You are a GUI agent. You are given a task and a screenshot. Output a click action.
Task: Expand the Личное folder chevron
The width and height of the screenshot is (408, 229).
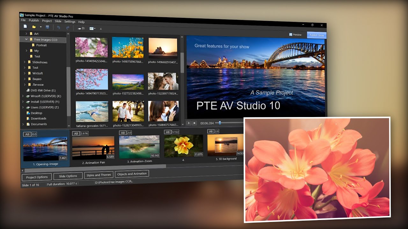(x=25, y=85)
